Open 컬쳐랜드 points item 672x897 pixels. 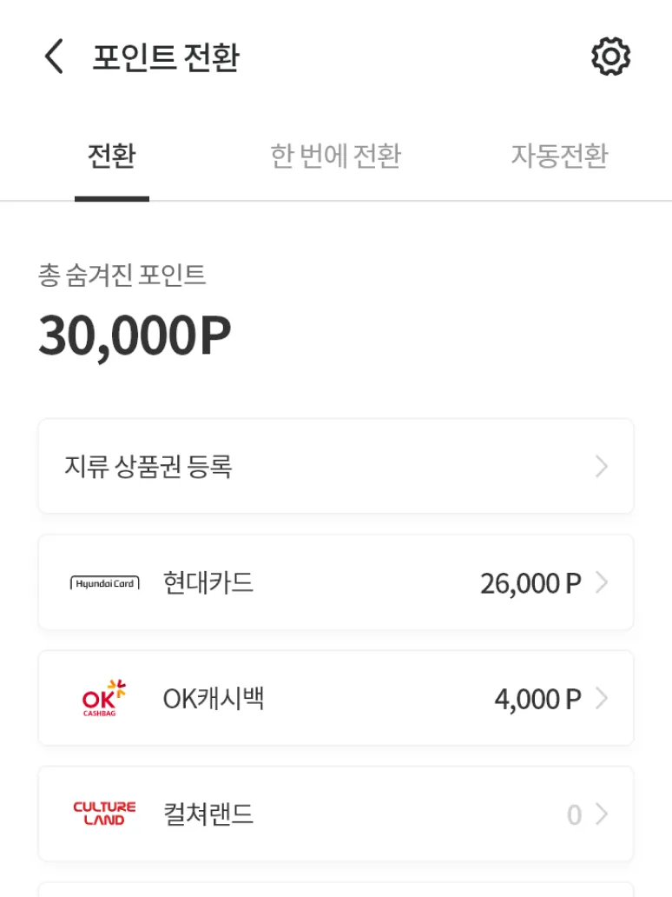tap(336, 814)
